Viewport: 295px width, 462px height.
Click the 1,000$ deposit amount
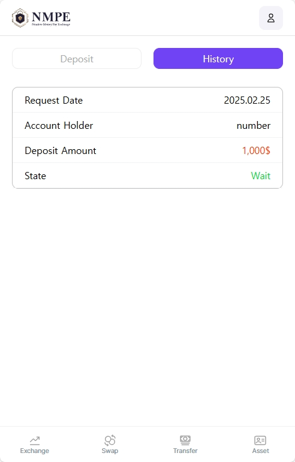256,150
